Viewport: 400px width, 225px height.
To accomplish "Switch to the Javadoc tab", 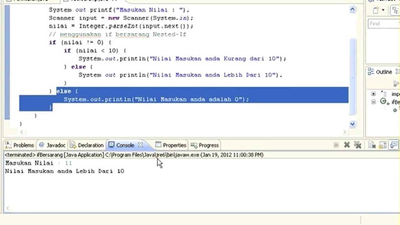I will pos(52,145).
